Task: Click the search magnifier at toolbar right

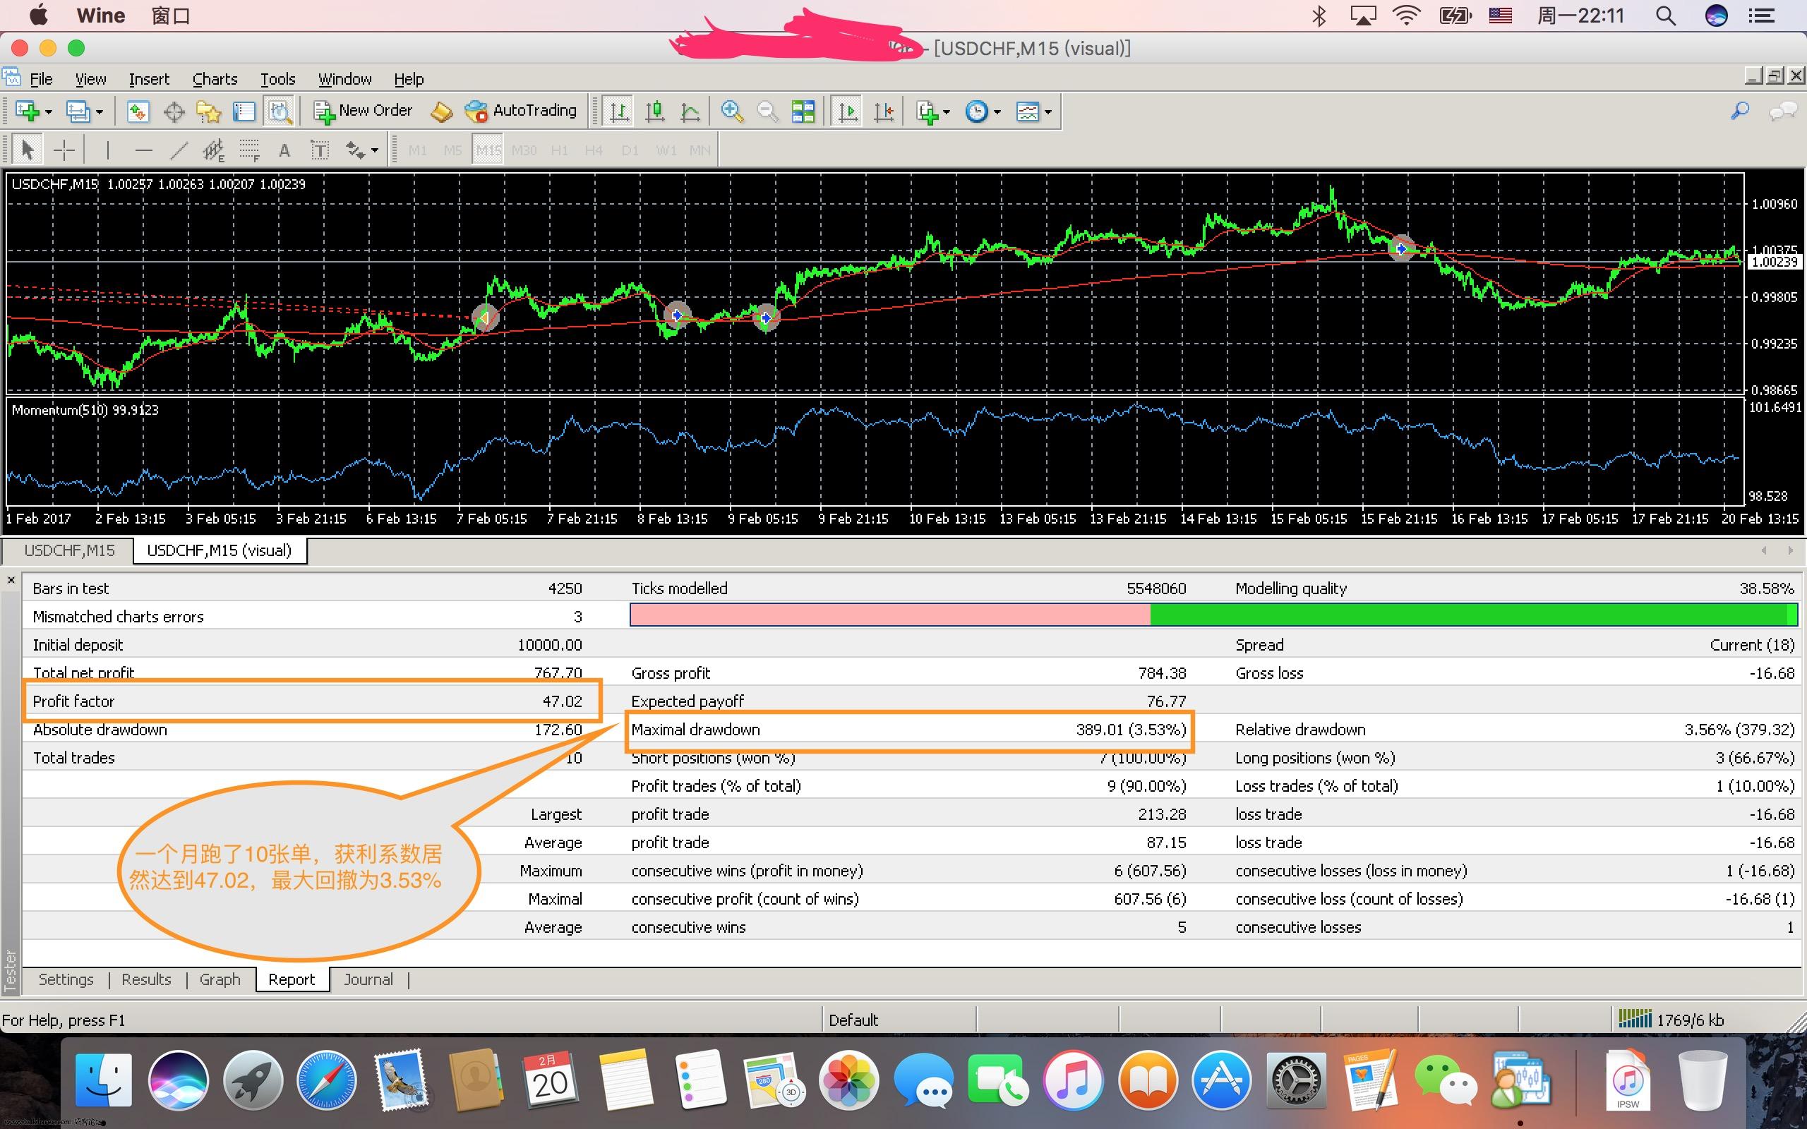Action: (x=1740, y=111)
